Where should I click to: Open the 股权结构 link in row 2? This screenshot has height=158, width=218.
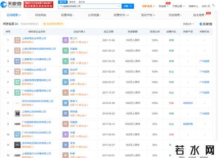click(28, 53)
